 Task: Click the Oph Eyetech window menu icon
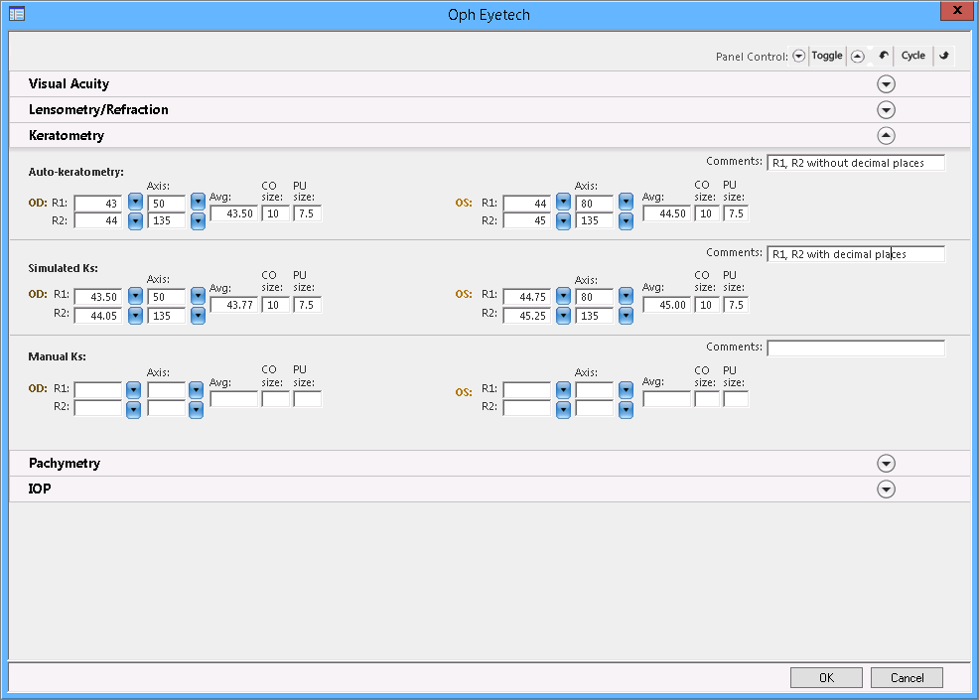pos(17,14)
